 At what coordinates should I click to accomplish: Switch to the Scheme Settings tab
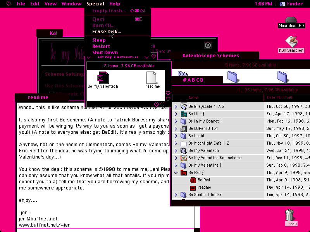coord(64,74)
